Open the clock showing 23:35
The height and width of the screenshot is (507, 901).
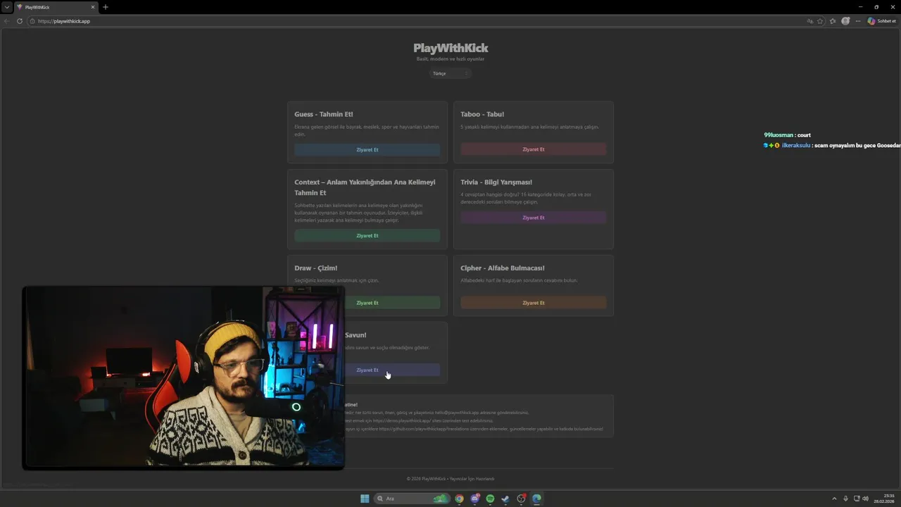point(885,499)
